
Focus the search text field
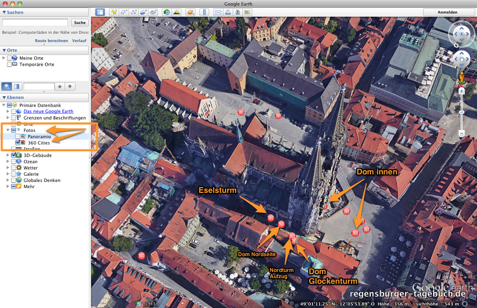[x=35, y=22]
